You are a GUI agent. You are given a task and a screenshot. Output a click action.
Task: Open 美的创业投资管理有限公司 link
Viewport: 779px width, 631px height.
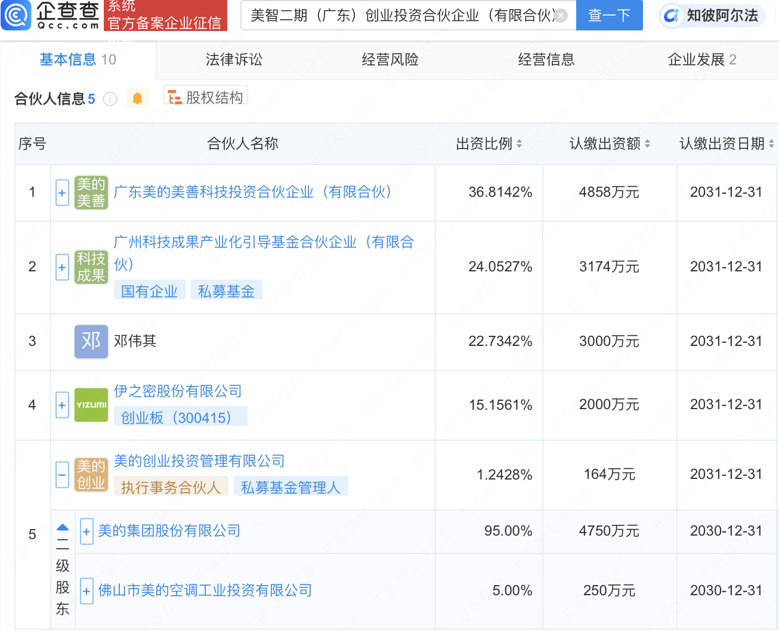point(199,461)
